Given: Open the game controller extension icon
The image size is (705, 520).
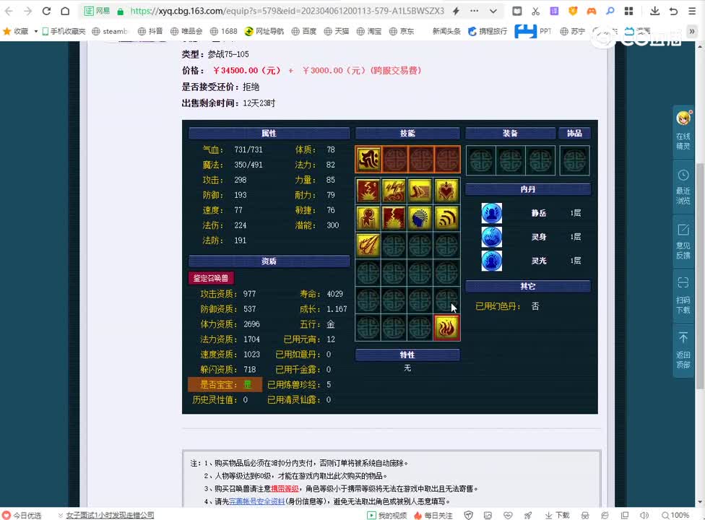Looking at the screenshot, I should (592, 11).
